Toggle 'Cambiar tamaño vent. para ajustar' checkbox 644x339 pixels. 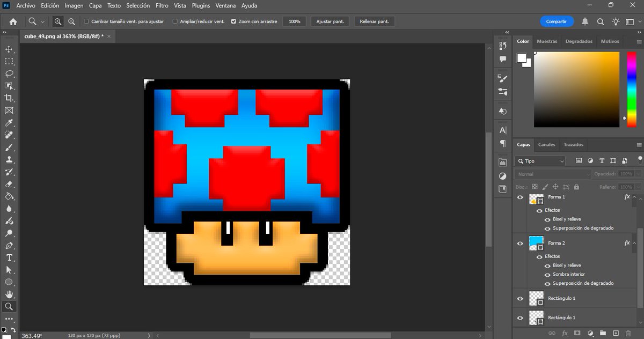(x=86, y=21)
